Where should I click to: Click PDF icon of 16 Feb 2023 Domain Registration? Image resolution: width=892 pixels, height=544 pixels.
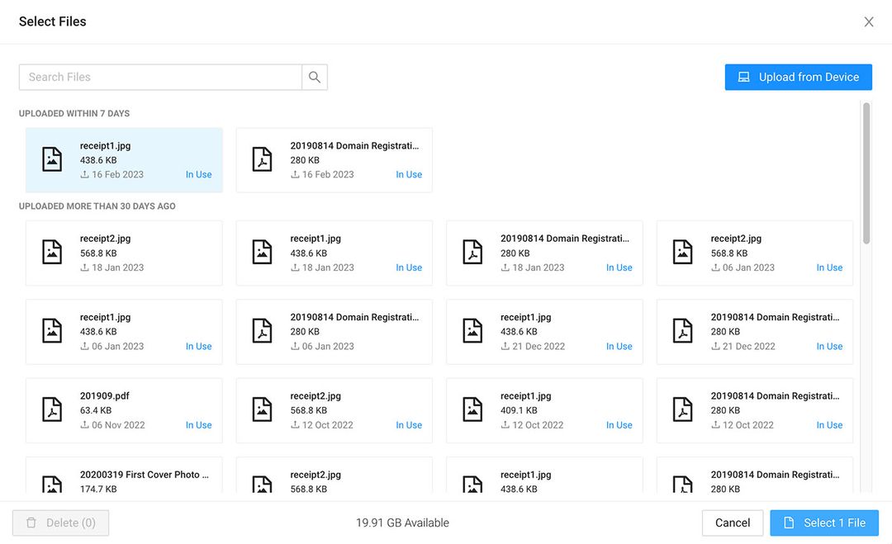coord(263,160)
